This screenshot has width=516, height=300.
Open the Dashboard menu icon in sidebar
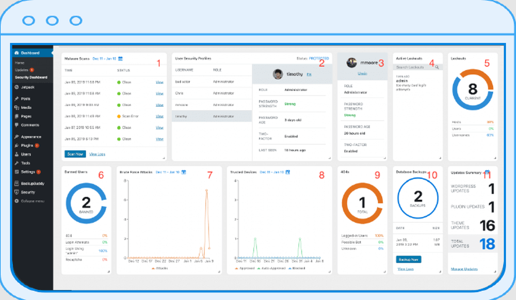coord(17,53)
